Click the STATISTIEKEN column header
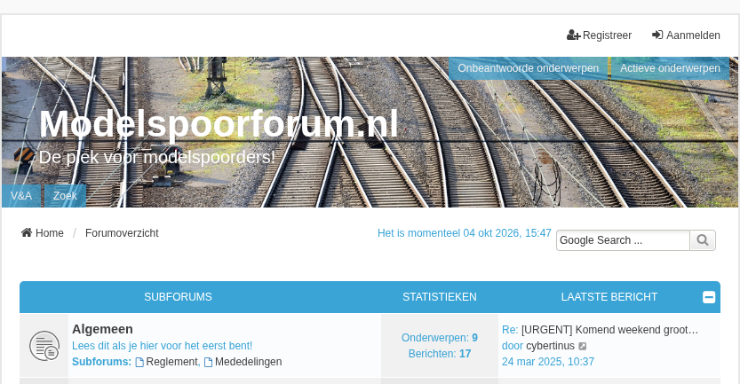The width and height of the screenshot is (740, 384). 440,297
